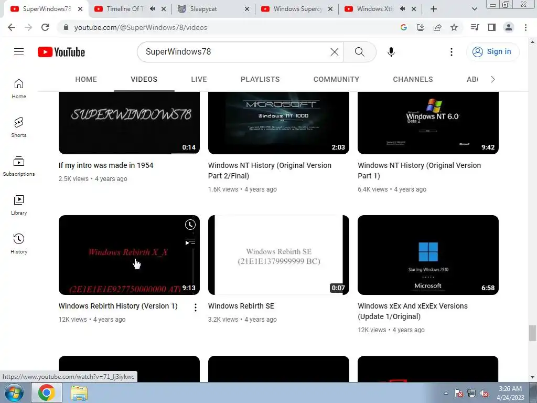Show more channel tabs arrow
The width and height of the screenshot is (537, 403).
(493, 80)
